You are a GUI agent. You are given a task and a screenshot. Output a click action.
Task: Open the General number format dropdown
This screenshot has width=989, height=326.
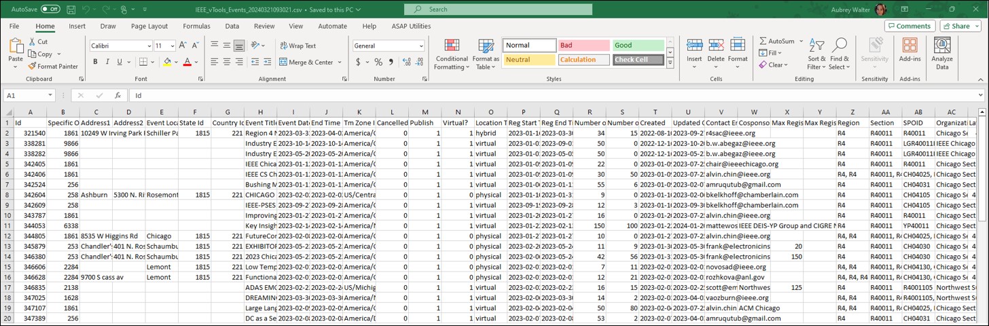tap(420, 46)
